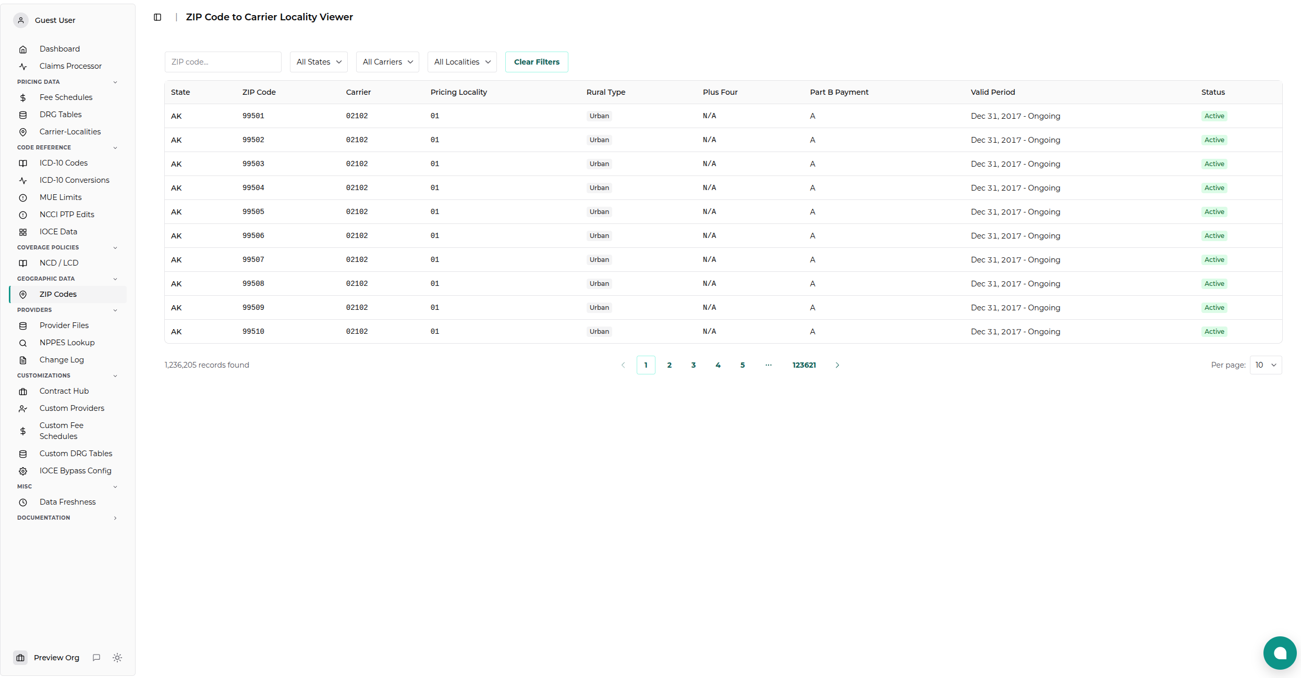Viewport: 1301px width, 678px height.
Task: Click the Data Freshness clock icon
Action: click(x=23, y=503)
